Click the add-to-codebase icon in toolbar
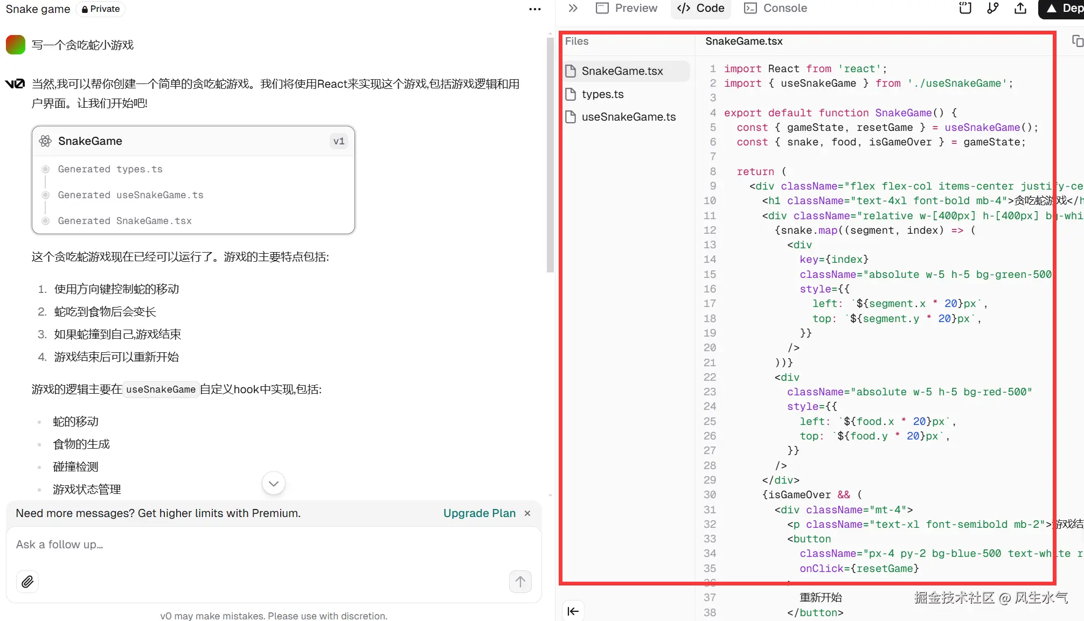 coord(965,8)
